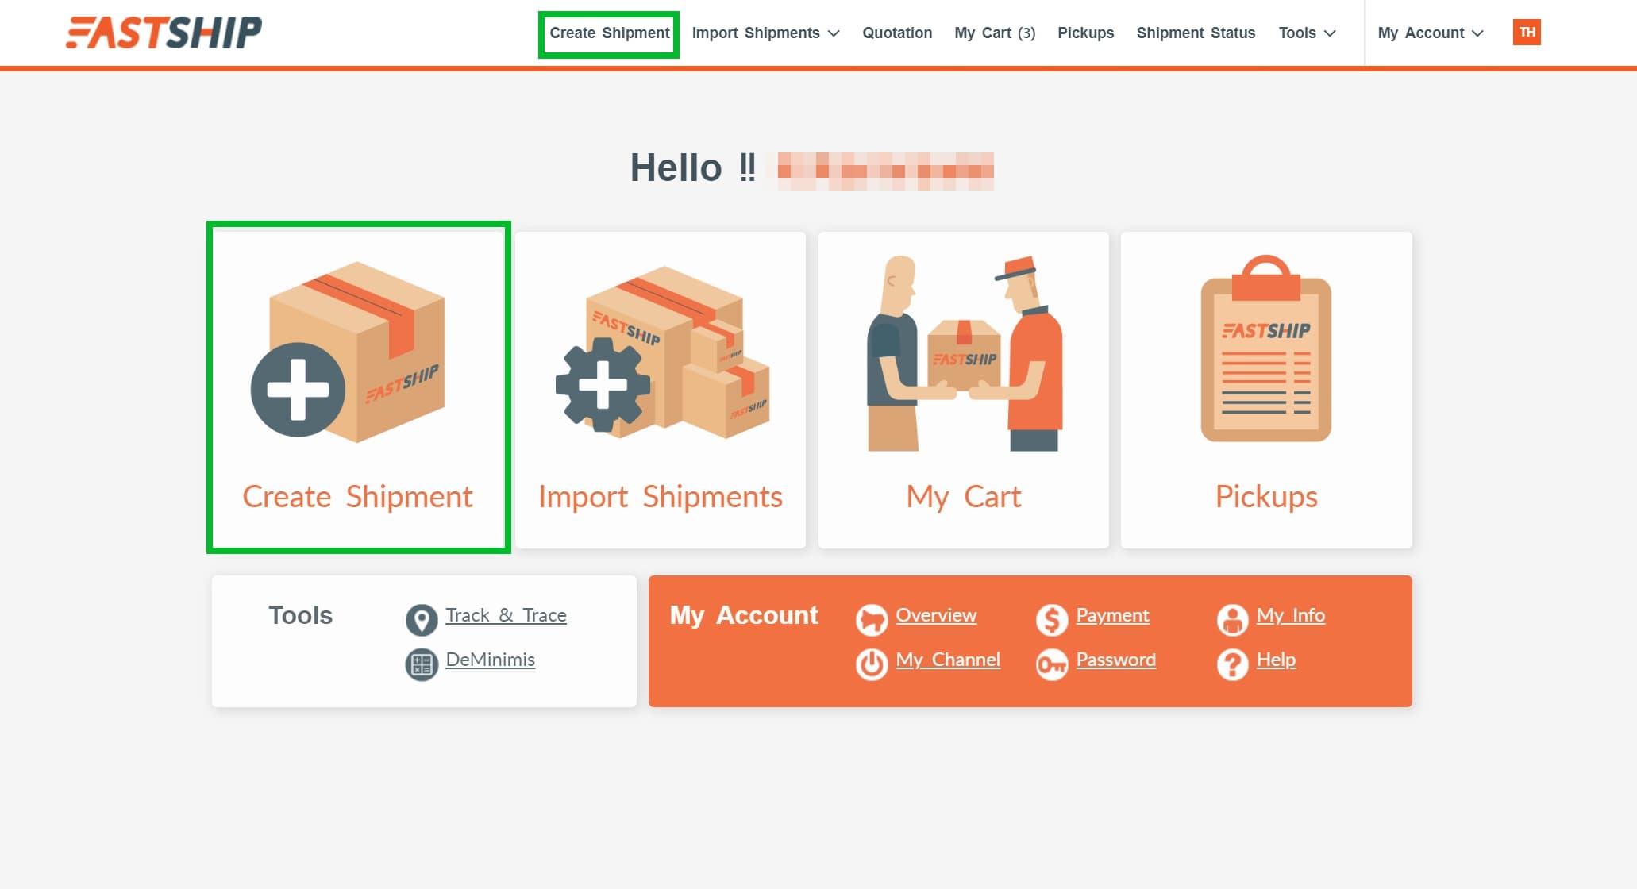
Task: Open Quotation in top navigation
Action: pyautogui.click(x=897, y=33)
